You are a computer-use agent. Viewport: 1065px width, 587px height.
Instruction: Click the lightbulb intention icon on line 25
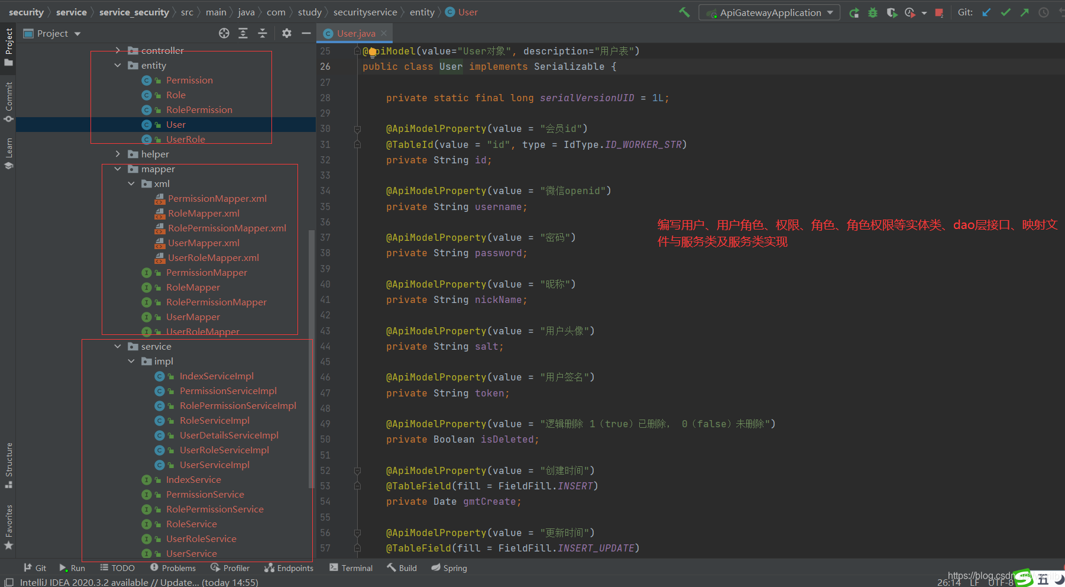373,52
